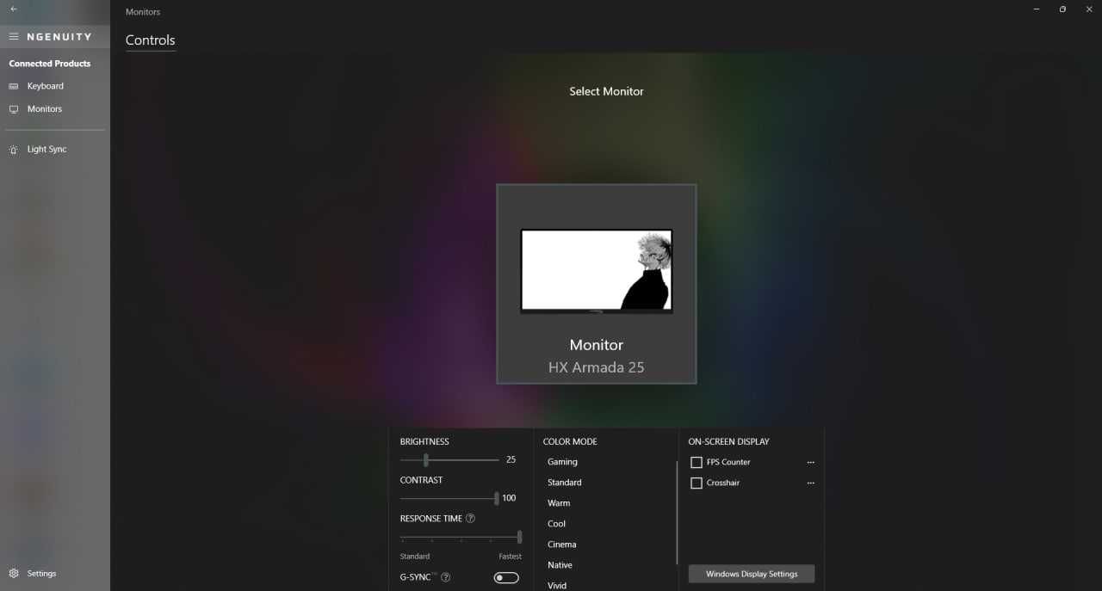Enable the FPS Counter checkbox
1102x591 pixels.
point(696,463)
